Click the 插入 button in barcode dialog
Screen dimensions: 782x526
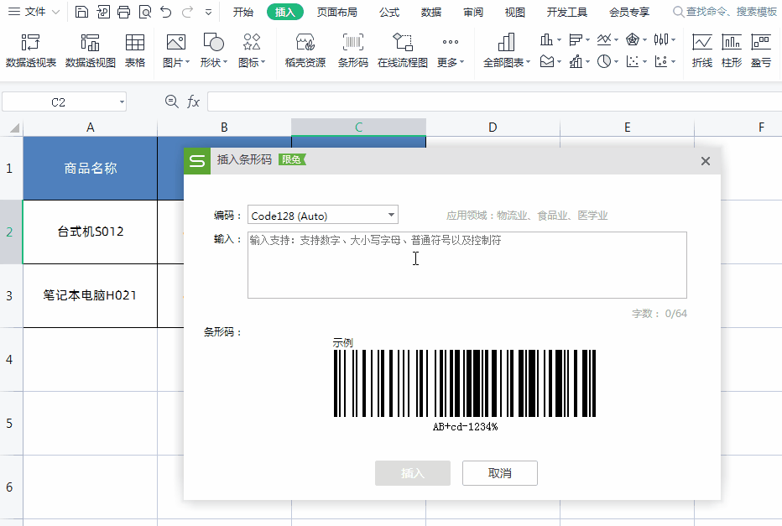[413, 472]
